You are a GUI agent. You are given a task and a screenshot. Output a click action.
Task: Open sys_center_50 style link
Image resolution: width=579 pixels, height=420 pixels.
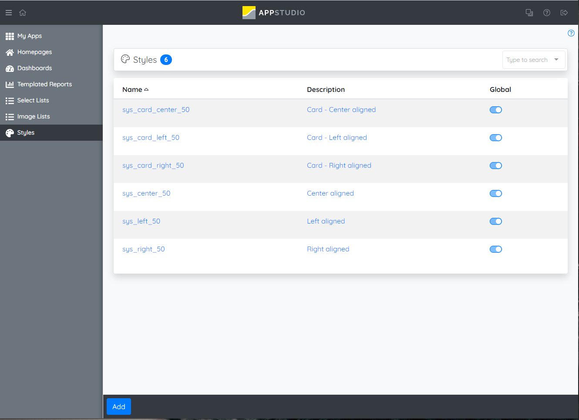(146, 193)
